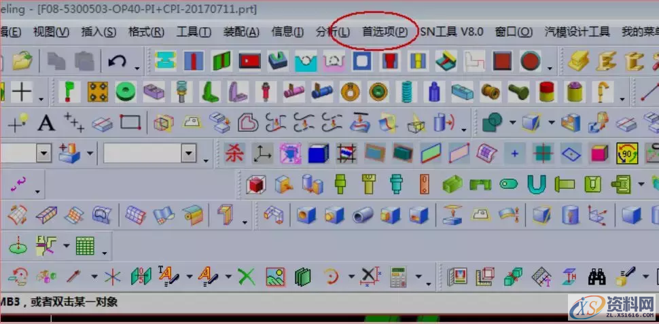Expand dropdown beside the brush pen icon
The width and height of the screenshot is (659, 324).
(645, 276)
